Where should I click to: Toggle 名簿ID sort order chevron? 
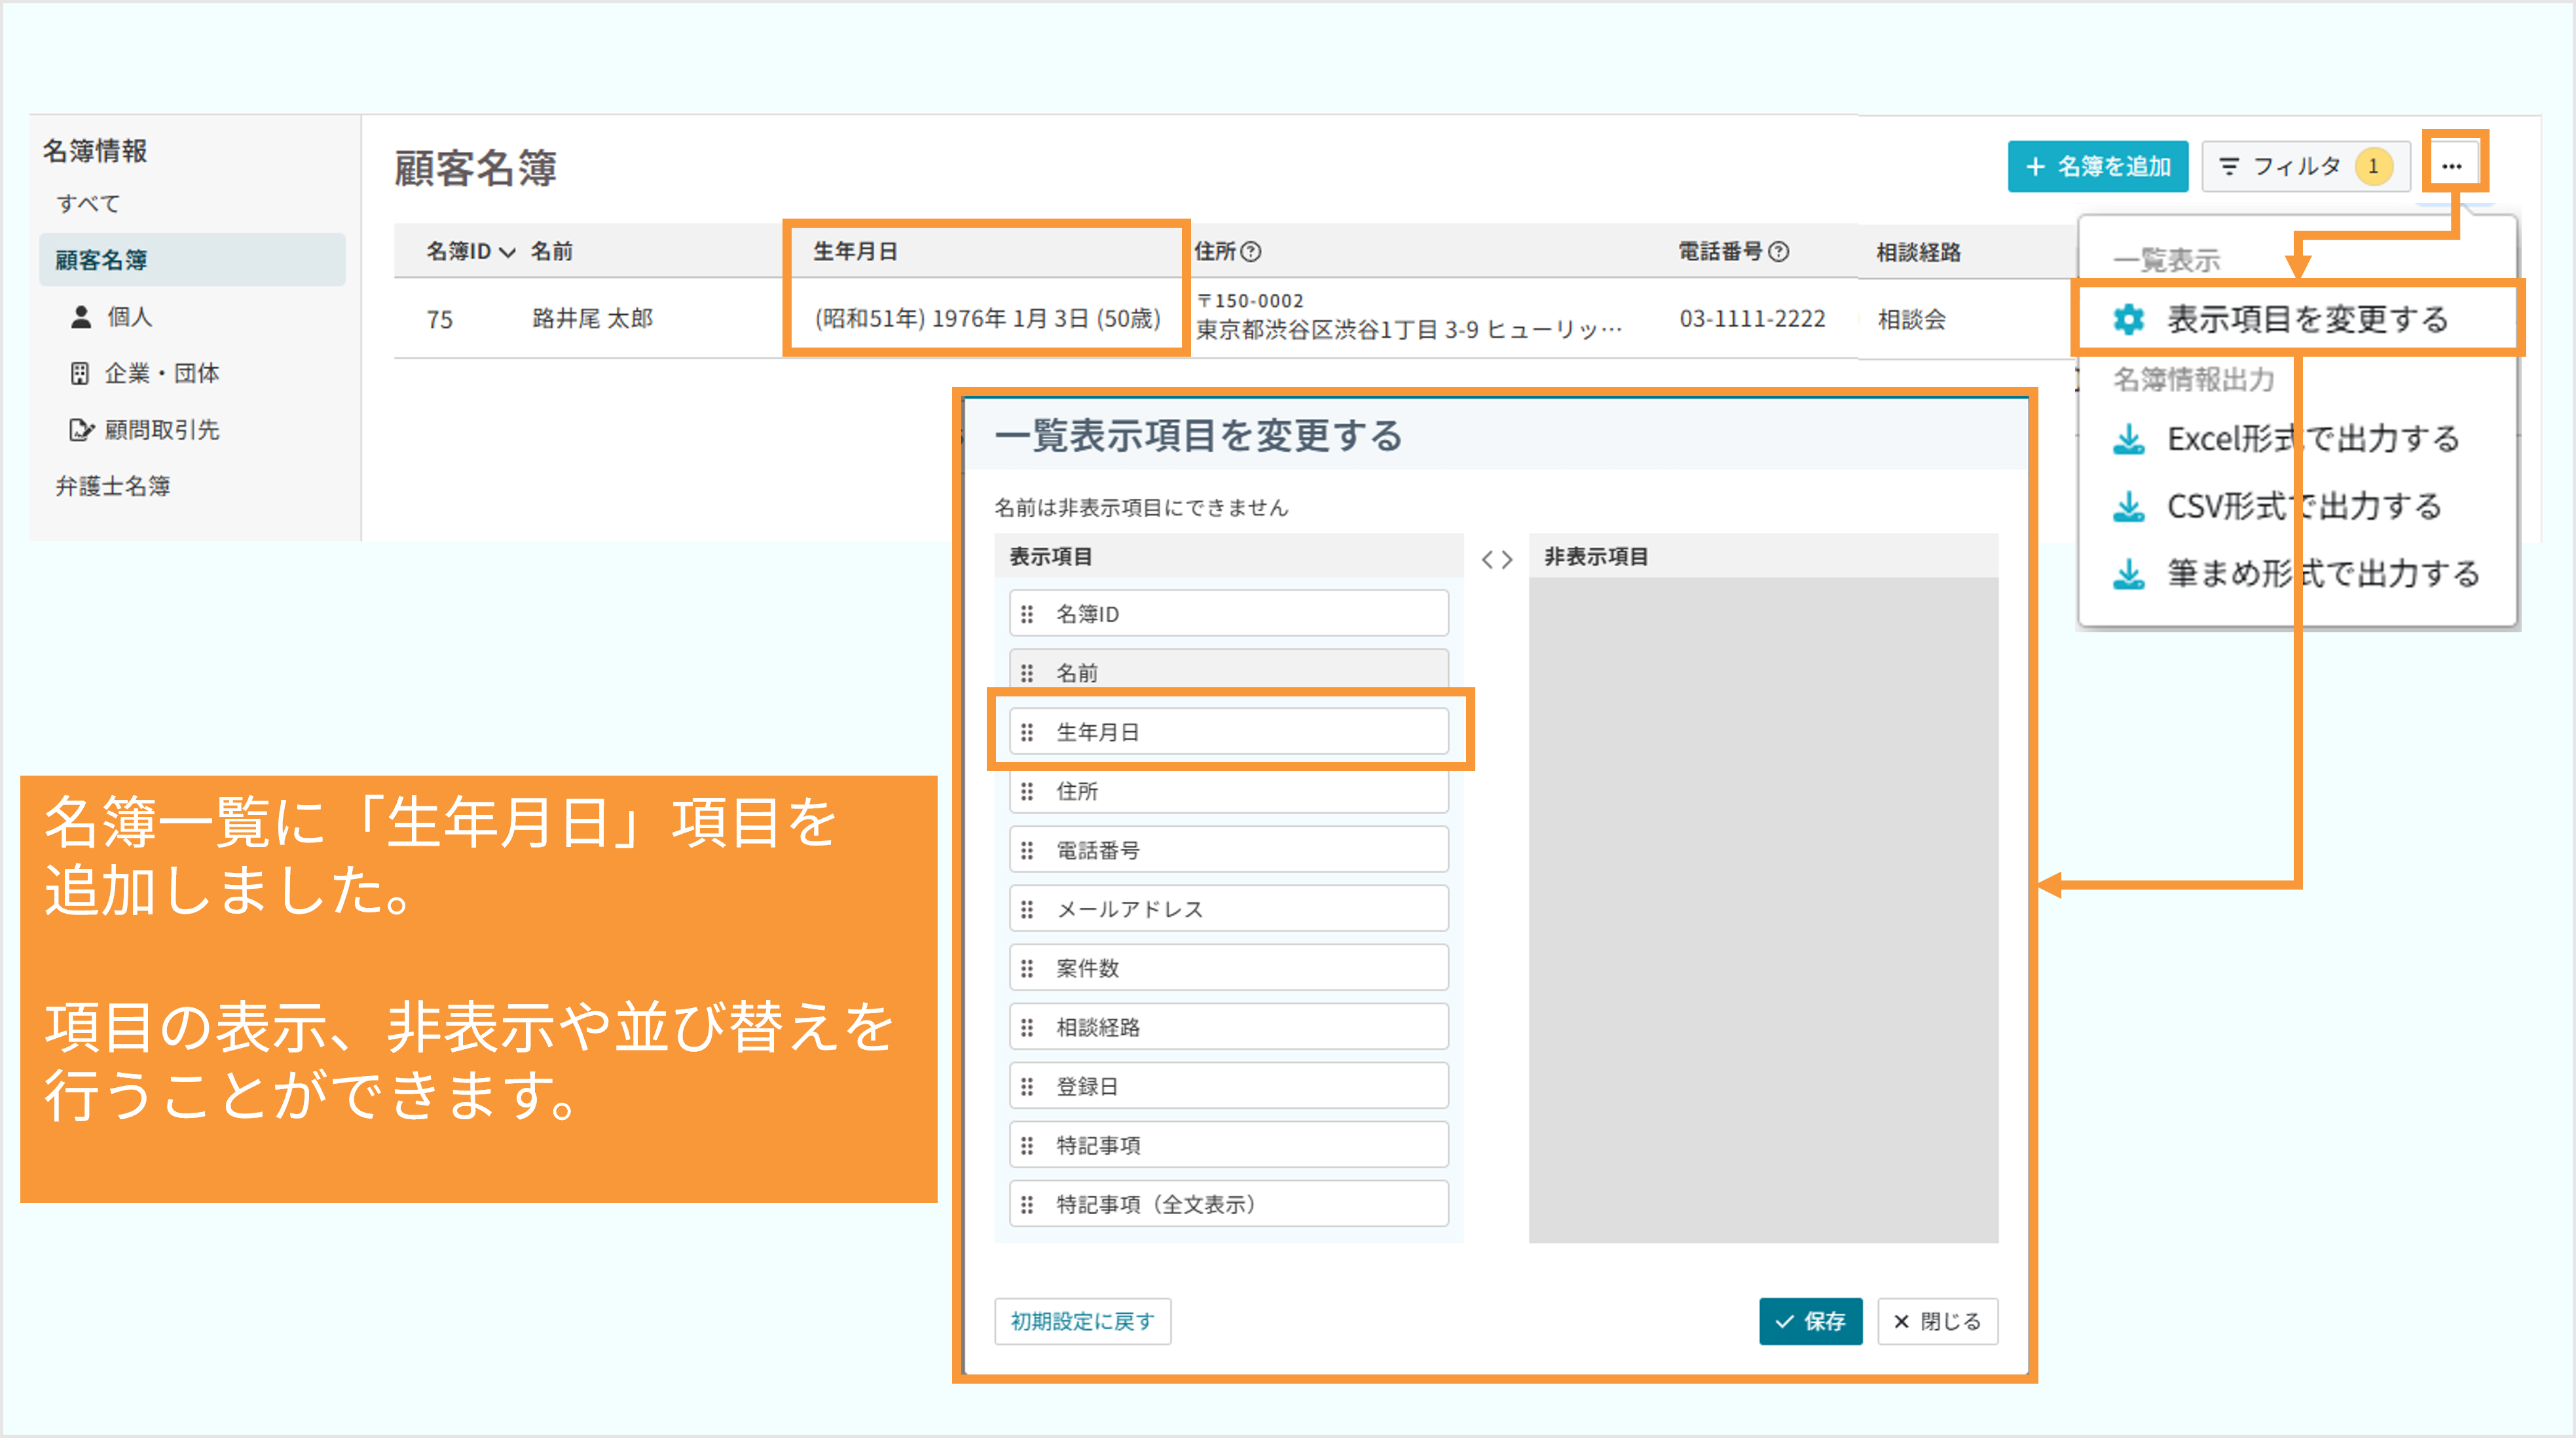pos(507,252)
